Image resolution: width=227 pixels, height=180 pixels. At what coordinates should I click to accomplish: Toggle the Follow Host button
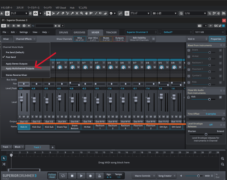pos(52,175)
